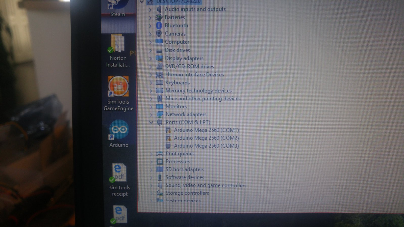Click the SD host adapters icon

pos(160,169)
